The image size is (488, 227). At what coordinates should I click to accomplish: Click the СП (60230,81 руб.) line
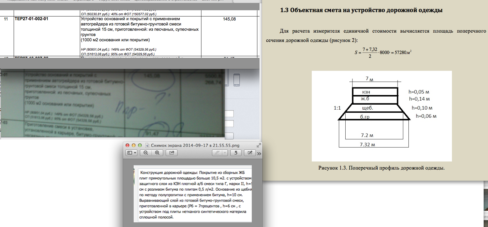[x=119, y=14]
